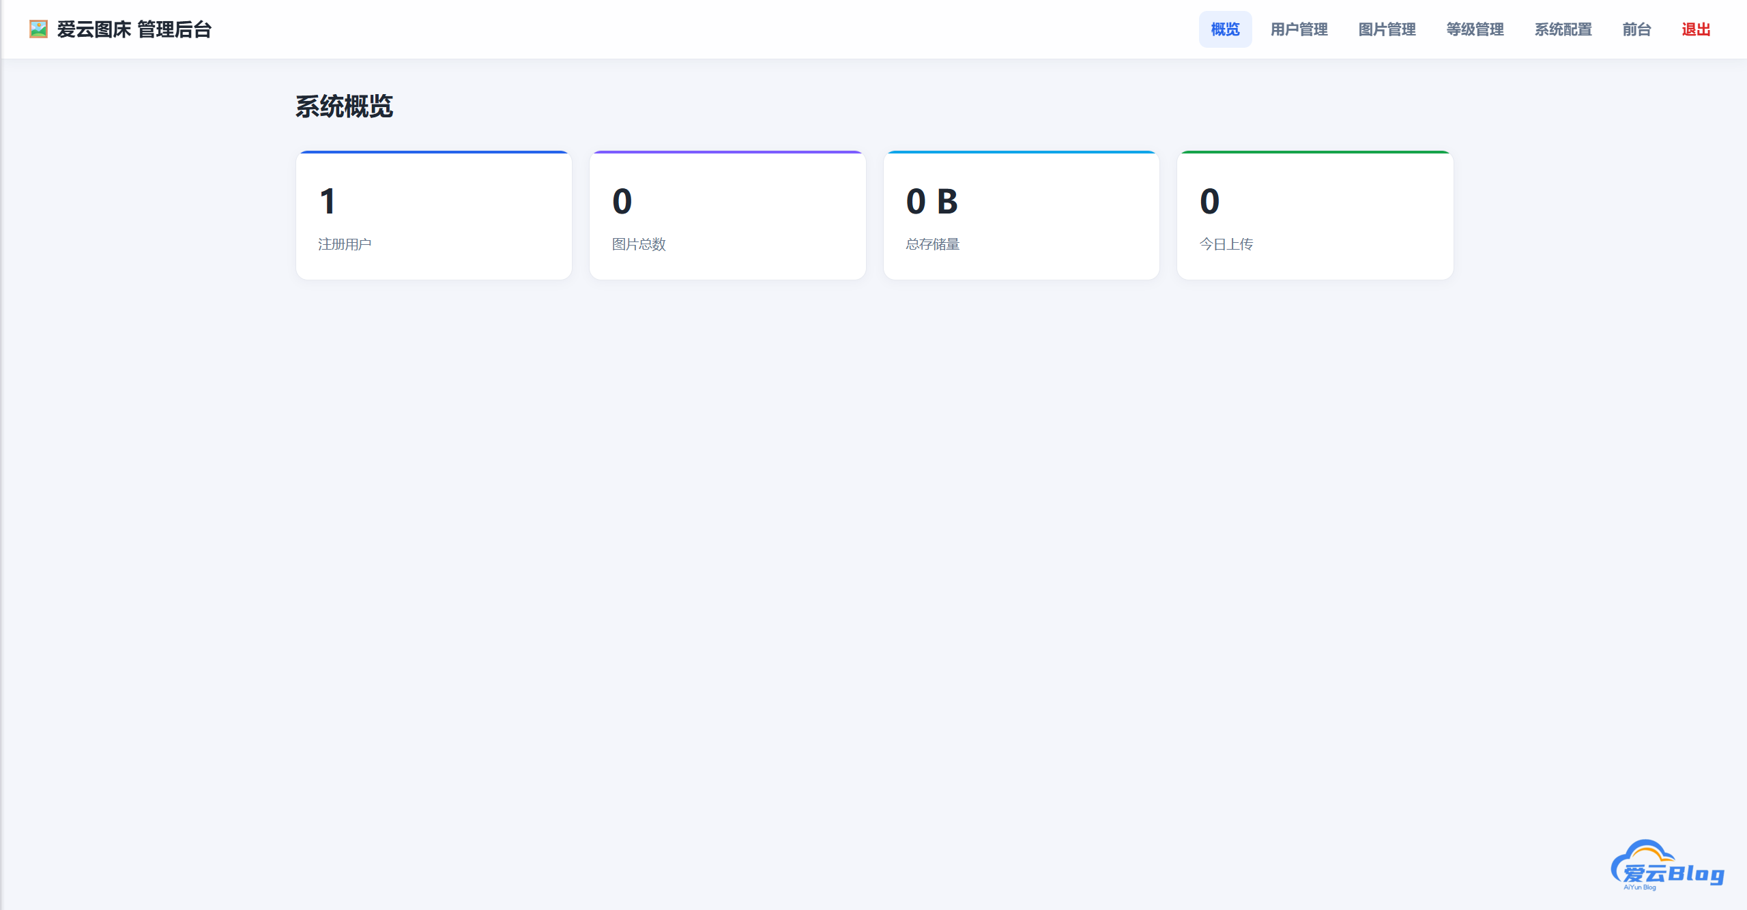Viewport: 1747px width, 910px height.
Task: Click the picture logo icon beside 爱云图床
Action: pos(38,29)
